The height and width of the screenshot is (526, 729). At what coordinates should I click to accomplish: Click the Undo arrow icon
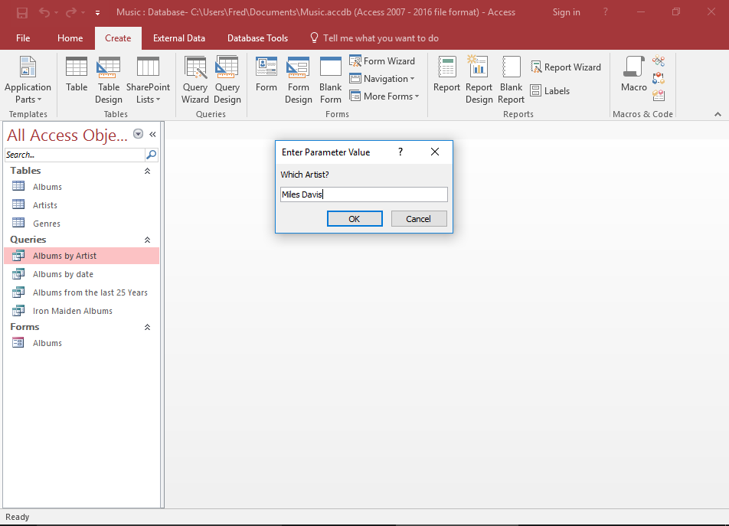pyautogui.click(x=44, y=12)
